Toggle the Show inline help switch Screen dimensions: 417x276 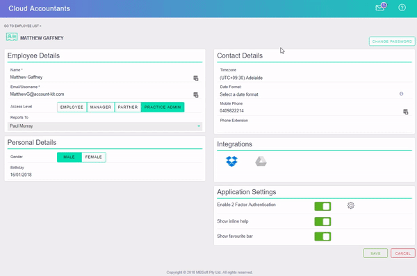(x=322, y=221)
